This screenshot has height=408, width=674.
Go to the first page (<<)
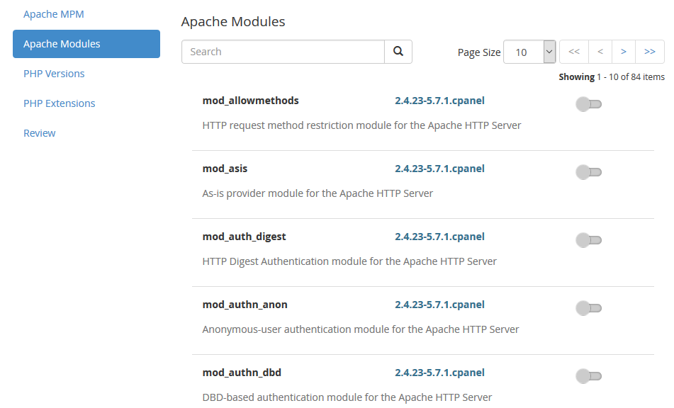[x=574, y=52]
